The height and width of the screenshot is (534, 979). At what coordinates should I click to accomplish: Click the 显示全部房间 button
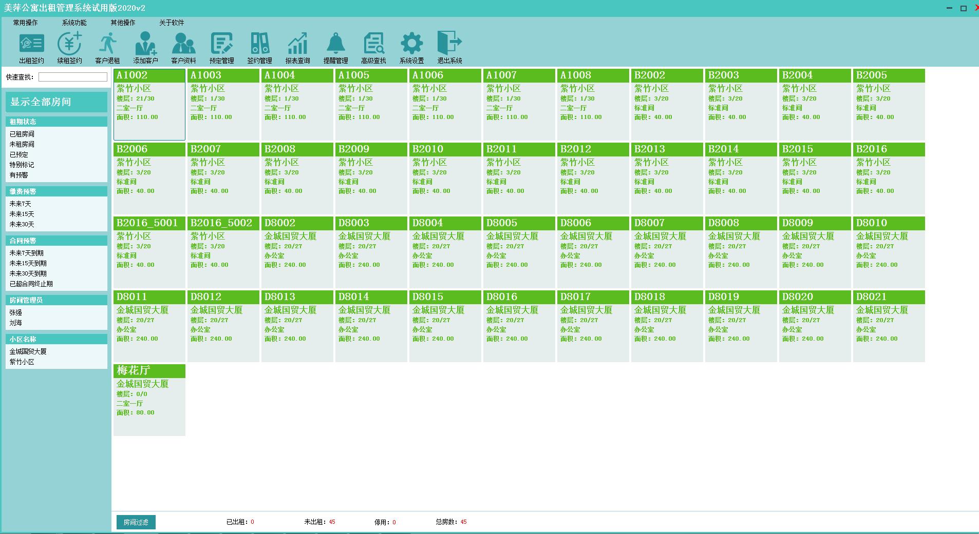(57, 102)
